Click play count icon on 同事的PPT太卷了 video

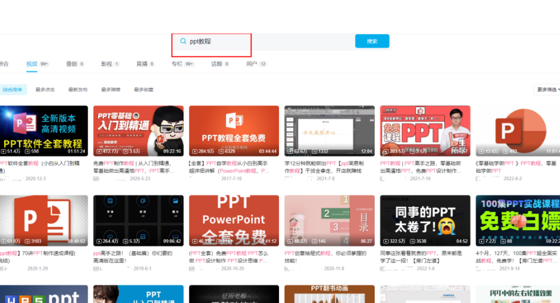coord(384,241)
